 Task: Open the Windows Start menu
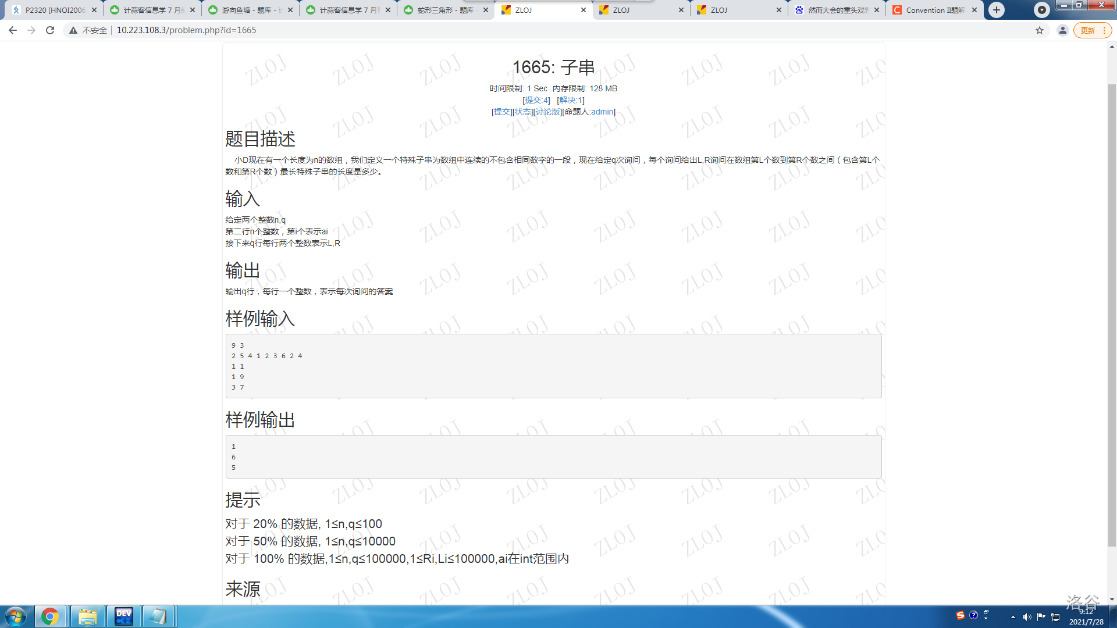(x=16, y=616)
